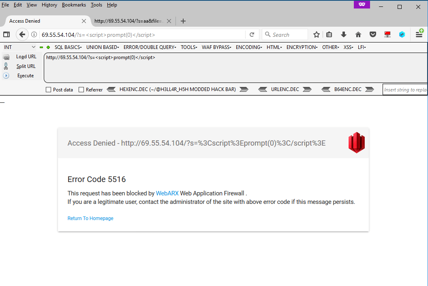The height and width of the screenshot is (286, 428).
Task: Open the Edit menu
Action: [x=18, y=5]
